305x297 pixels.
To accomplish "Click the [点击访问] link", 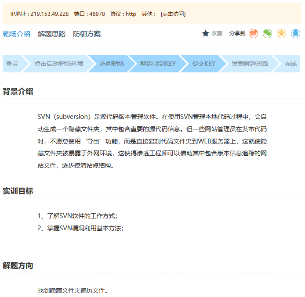I will pyautogui.click(x=173, y=14).
